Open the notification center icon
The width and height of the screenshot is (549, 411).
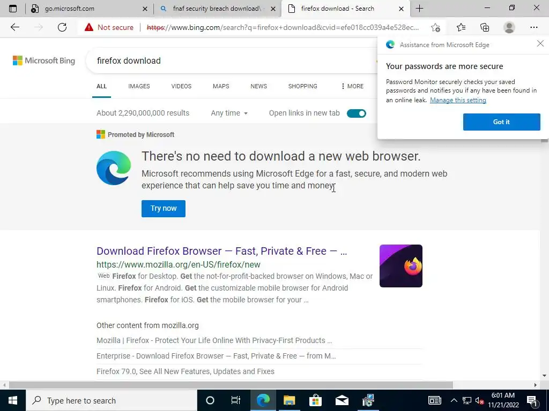click(x=532, y=400)
